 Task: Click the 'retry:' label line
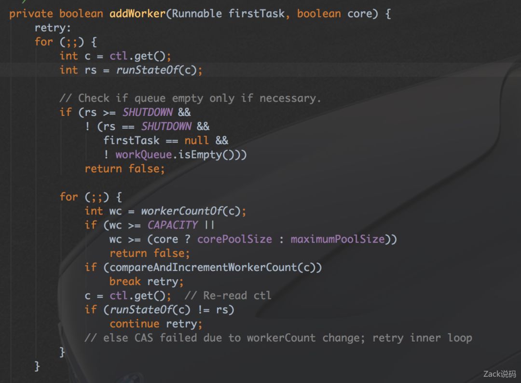pyautogui.click(x=53, y=28)
